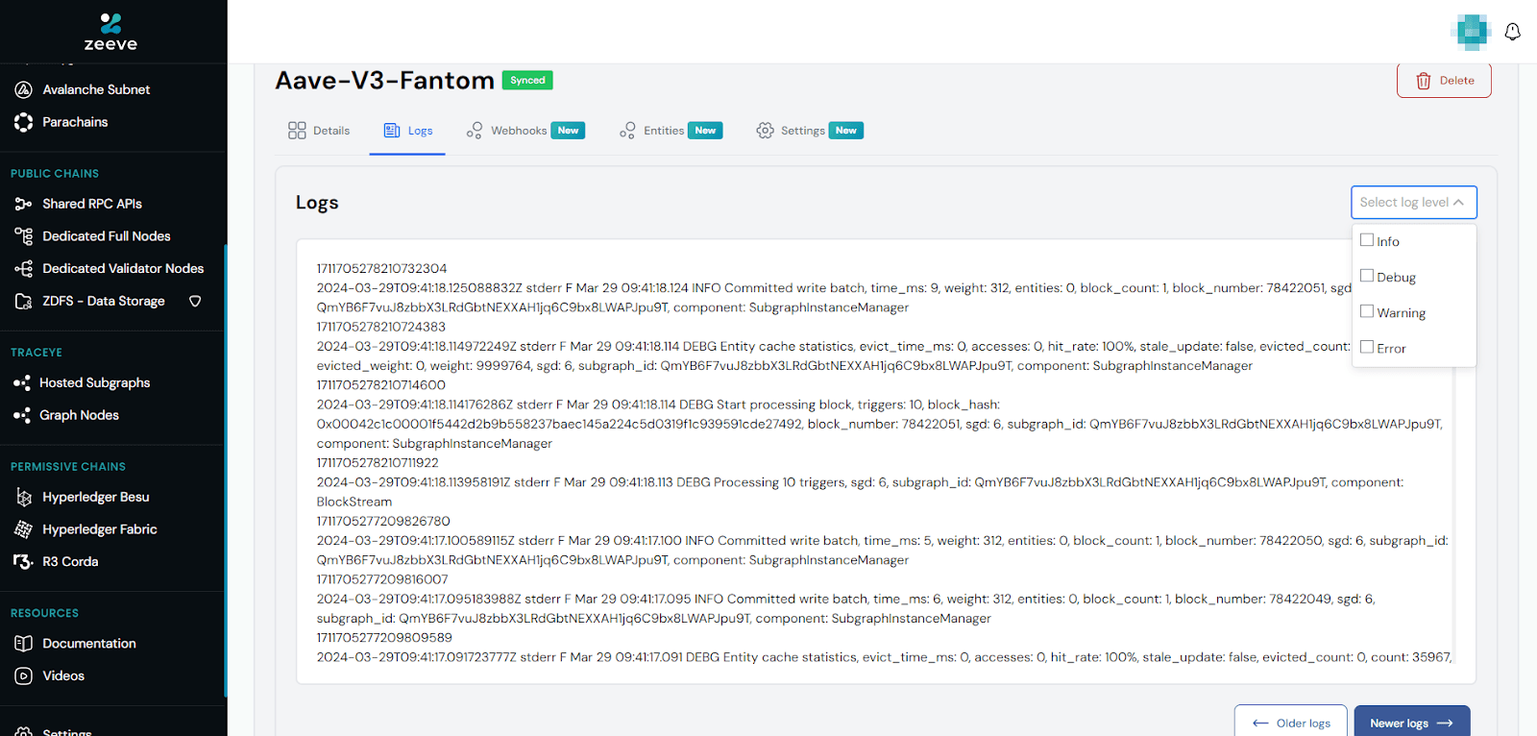Open the Webhooks tab

(x=525, y=131)
